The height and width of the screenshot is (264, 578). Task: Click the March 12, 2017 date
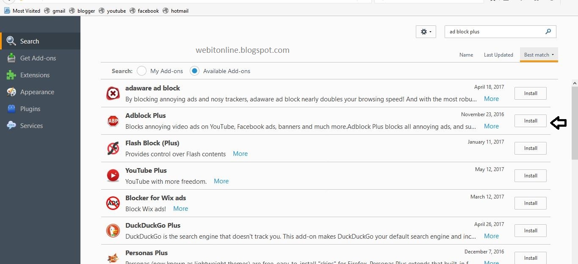487,197
